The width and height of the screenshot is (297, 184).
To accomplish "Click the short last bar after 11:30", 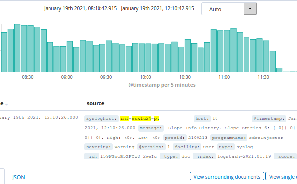I will [279, 70].
